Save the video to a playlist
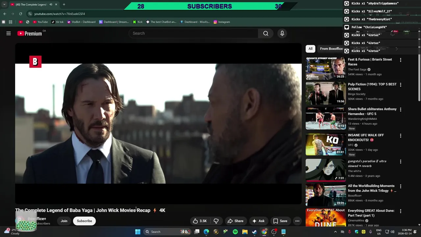 pos(280,221)
